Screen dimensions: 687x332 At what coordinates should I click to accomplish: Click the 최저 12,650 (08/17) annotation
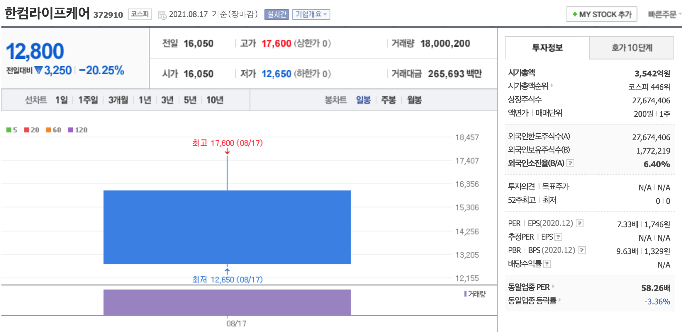pyautogui.click(x=227, y=280)
